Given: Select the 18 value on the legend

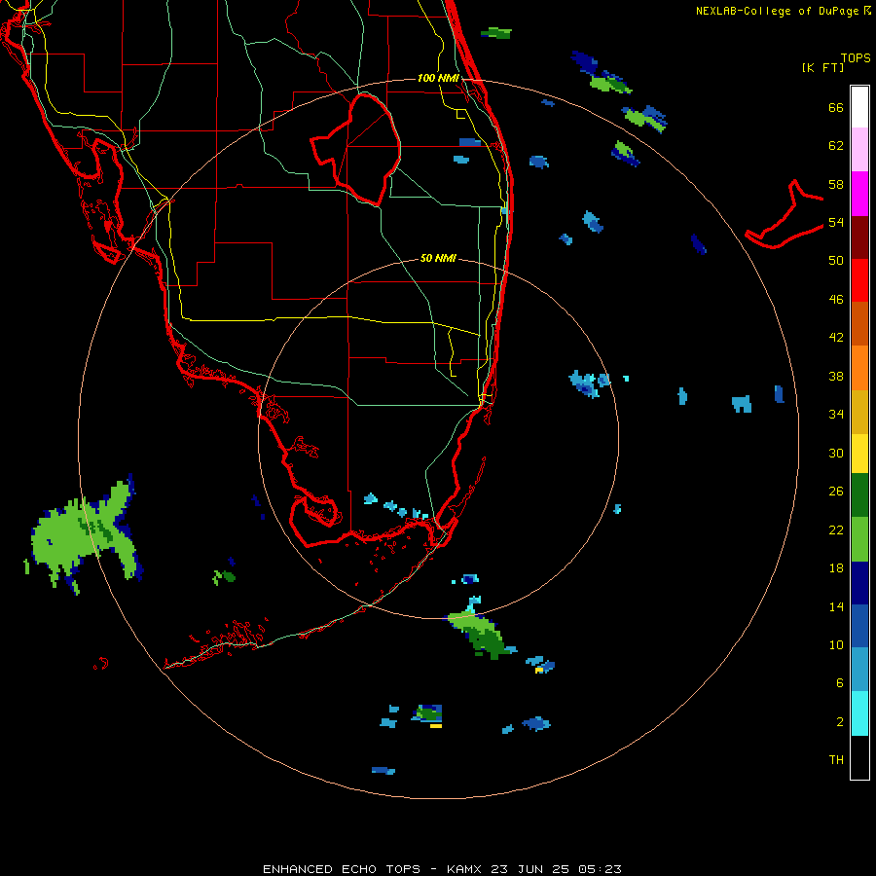Looking at the screenshot, I should tap(836, 568).
